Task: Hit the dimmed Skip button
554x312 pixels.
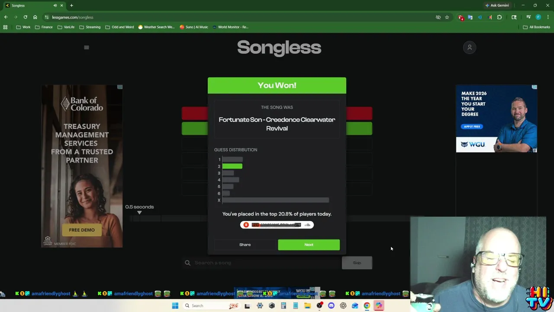Action: coord(357,263)
